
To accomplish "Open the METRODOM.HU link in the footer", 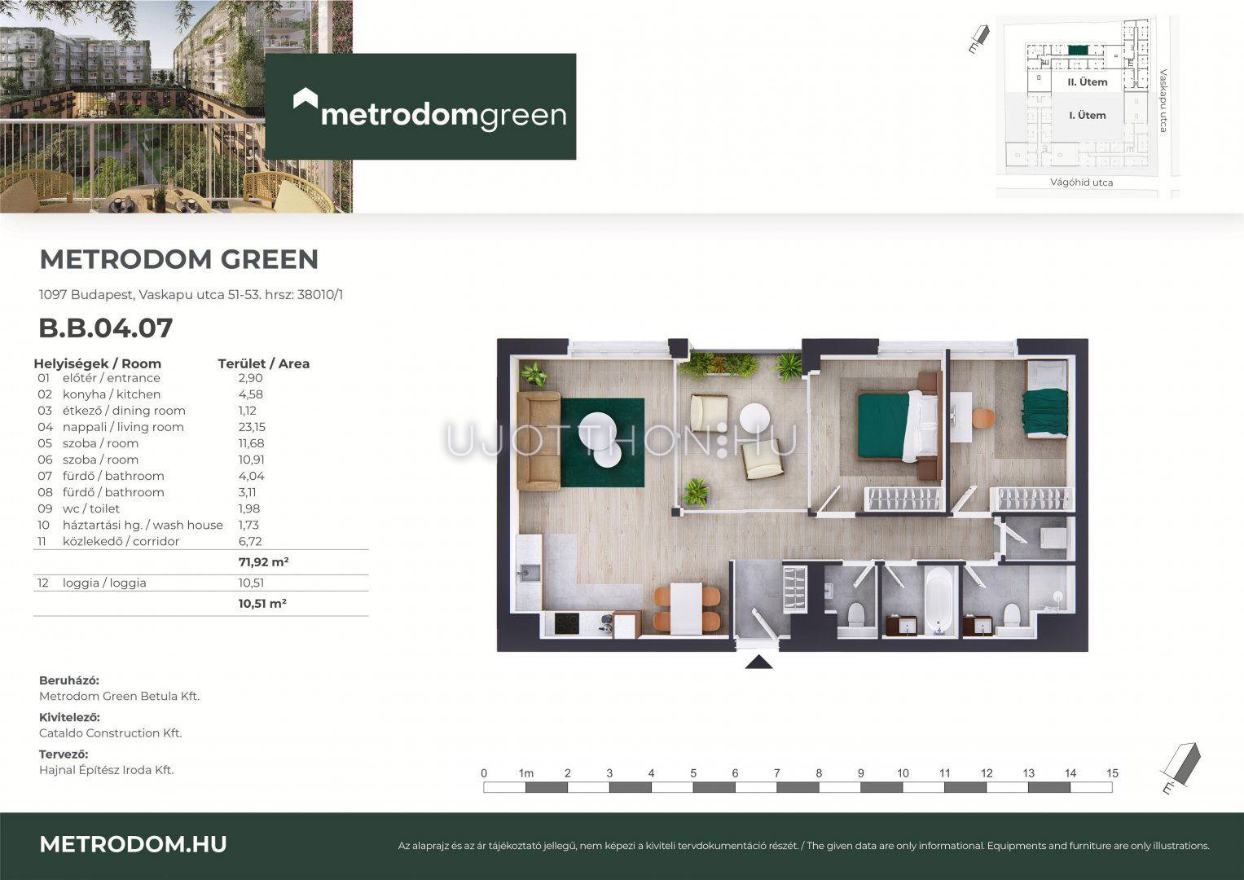I will click(133, 845).
